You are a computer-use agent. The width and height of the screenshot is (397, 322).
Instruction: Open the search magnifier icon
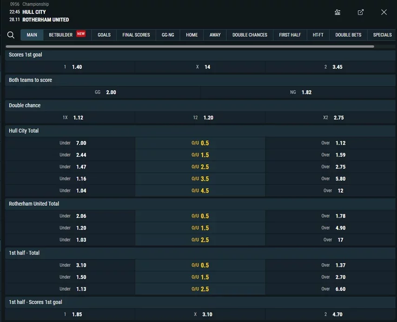[11, 35]
